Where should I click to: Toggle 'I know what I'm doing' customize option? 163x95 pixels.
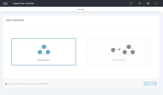coord(28,84)
